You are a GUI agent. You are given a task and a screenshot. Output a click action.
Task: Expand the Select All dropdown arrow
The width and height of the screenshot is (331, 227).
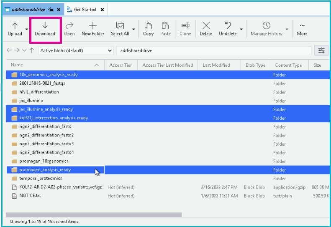click(x=134, y=30)
